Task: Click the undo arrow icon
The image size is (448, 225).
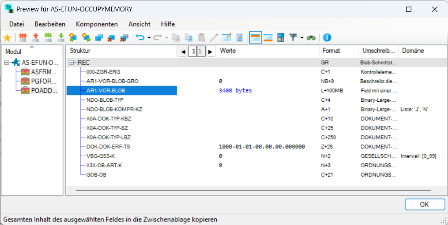Action: click(140, 38)
